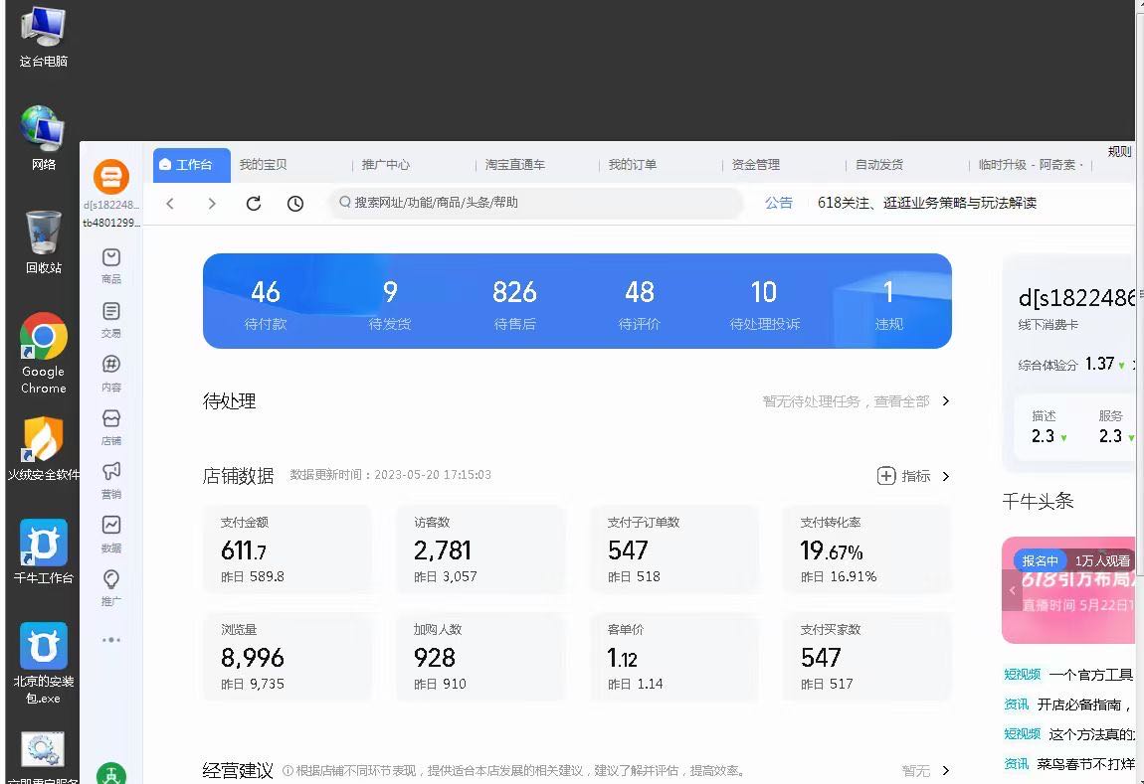Open the 营销 sidebar icon
1144x784 pixels.
(x=110, y=479)
